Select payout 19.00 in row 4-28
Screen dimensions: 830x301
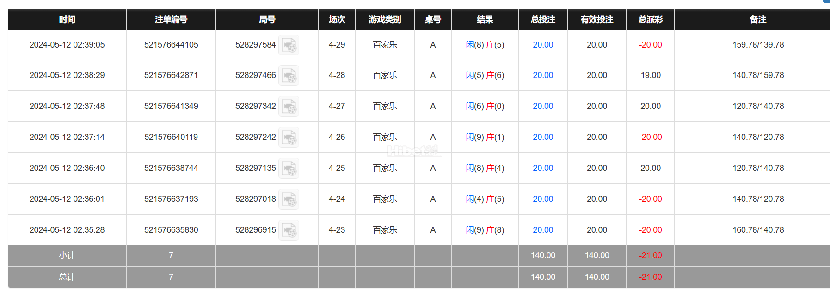click(651, 75)
